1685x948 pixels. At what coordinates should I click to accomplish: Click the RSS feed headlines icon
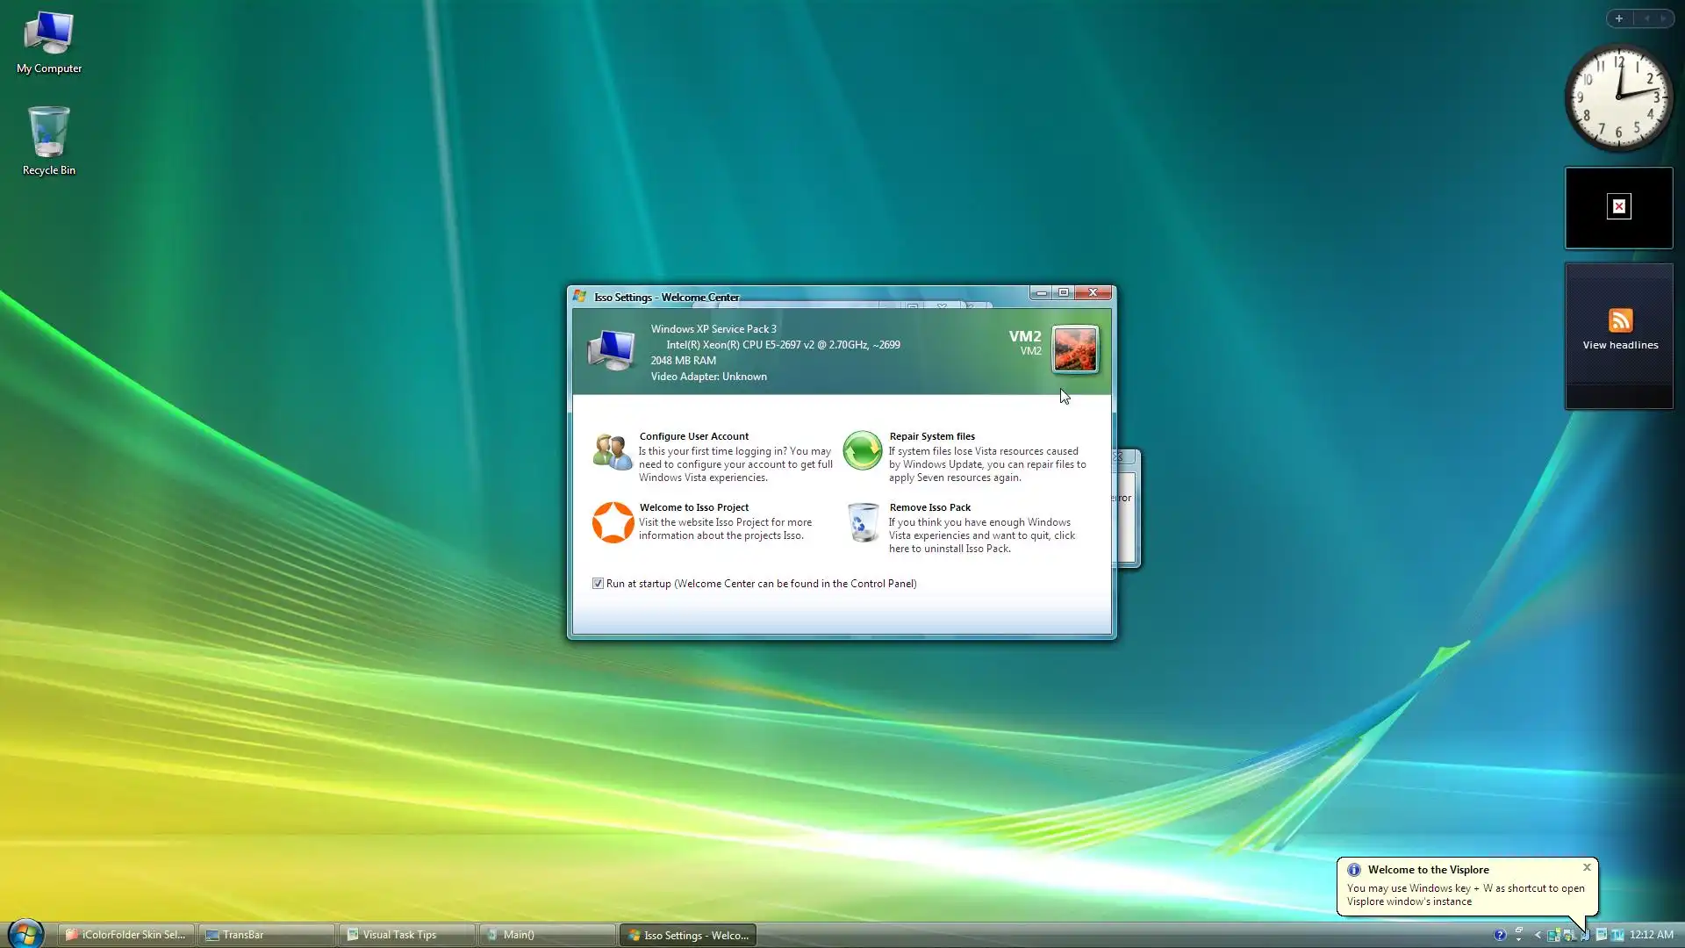point(1620,320)
